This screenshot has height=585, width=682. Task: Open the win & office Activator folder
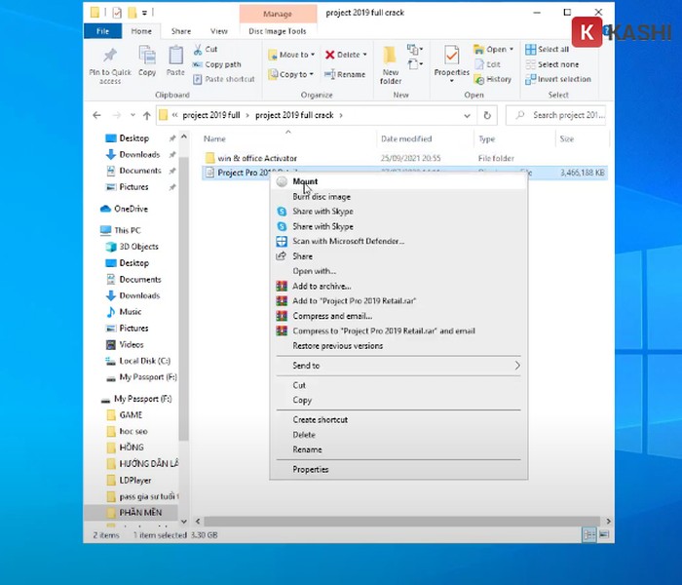click(257, 158)
